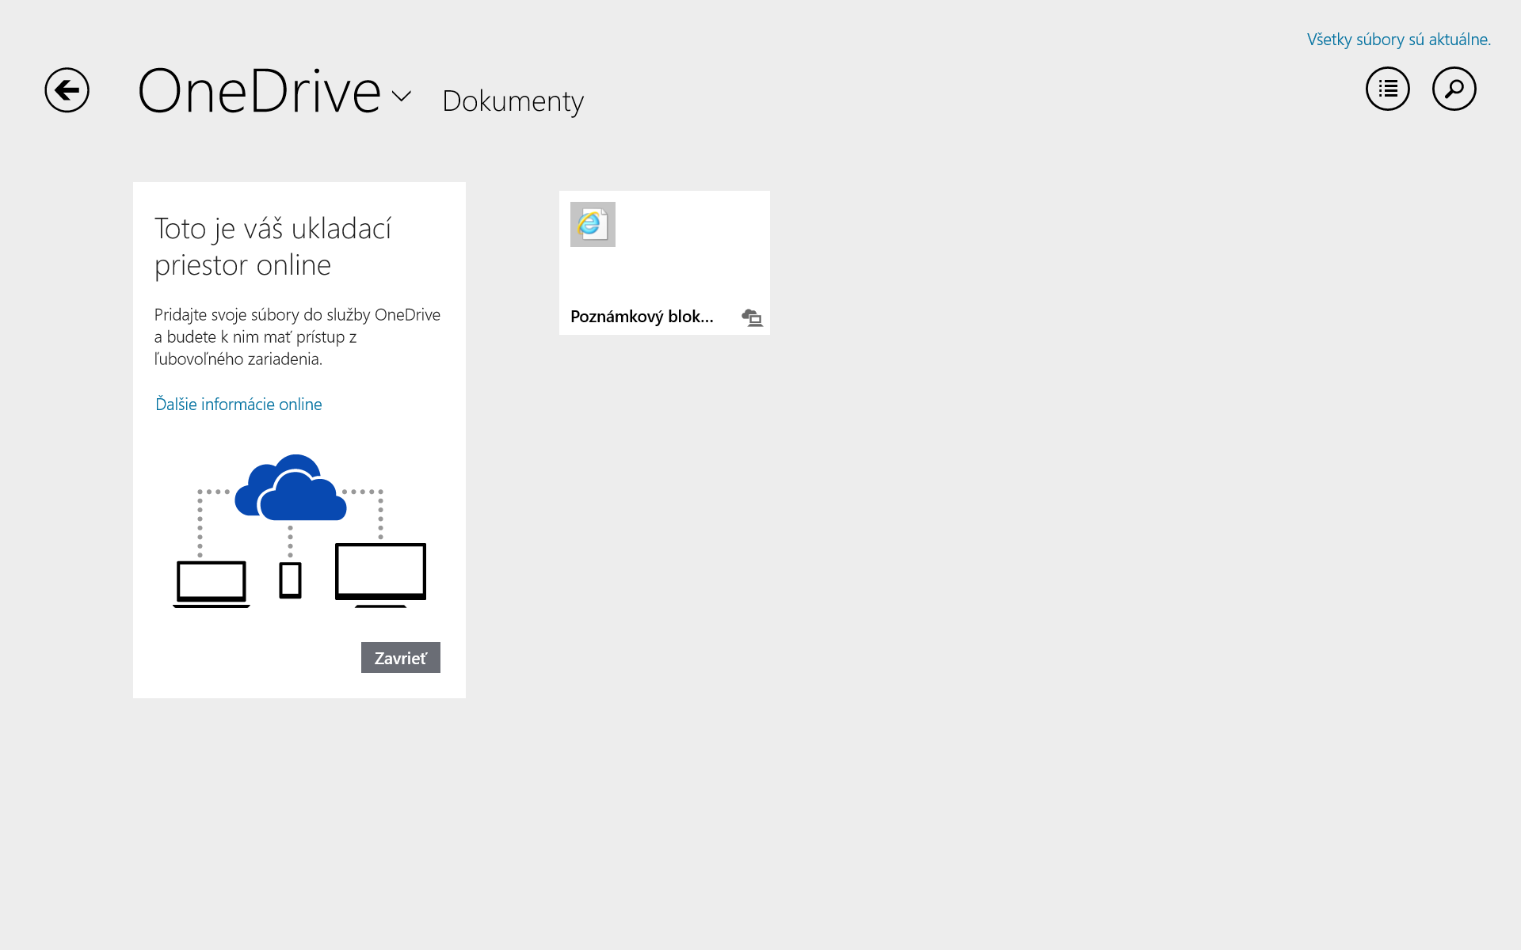Click the online-only cloud status icon
This screenshot has width=1521, height=950.
[x=752, y=317]
